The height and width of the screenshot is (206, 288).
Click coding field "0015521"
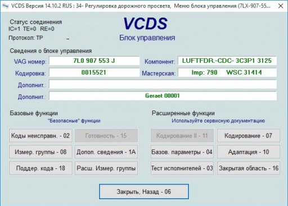(x=94, y=72)
